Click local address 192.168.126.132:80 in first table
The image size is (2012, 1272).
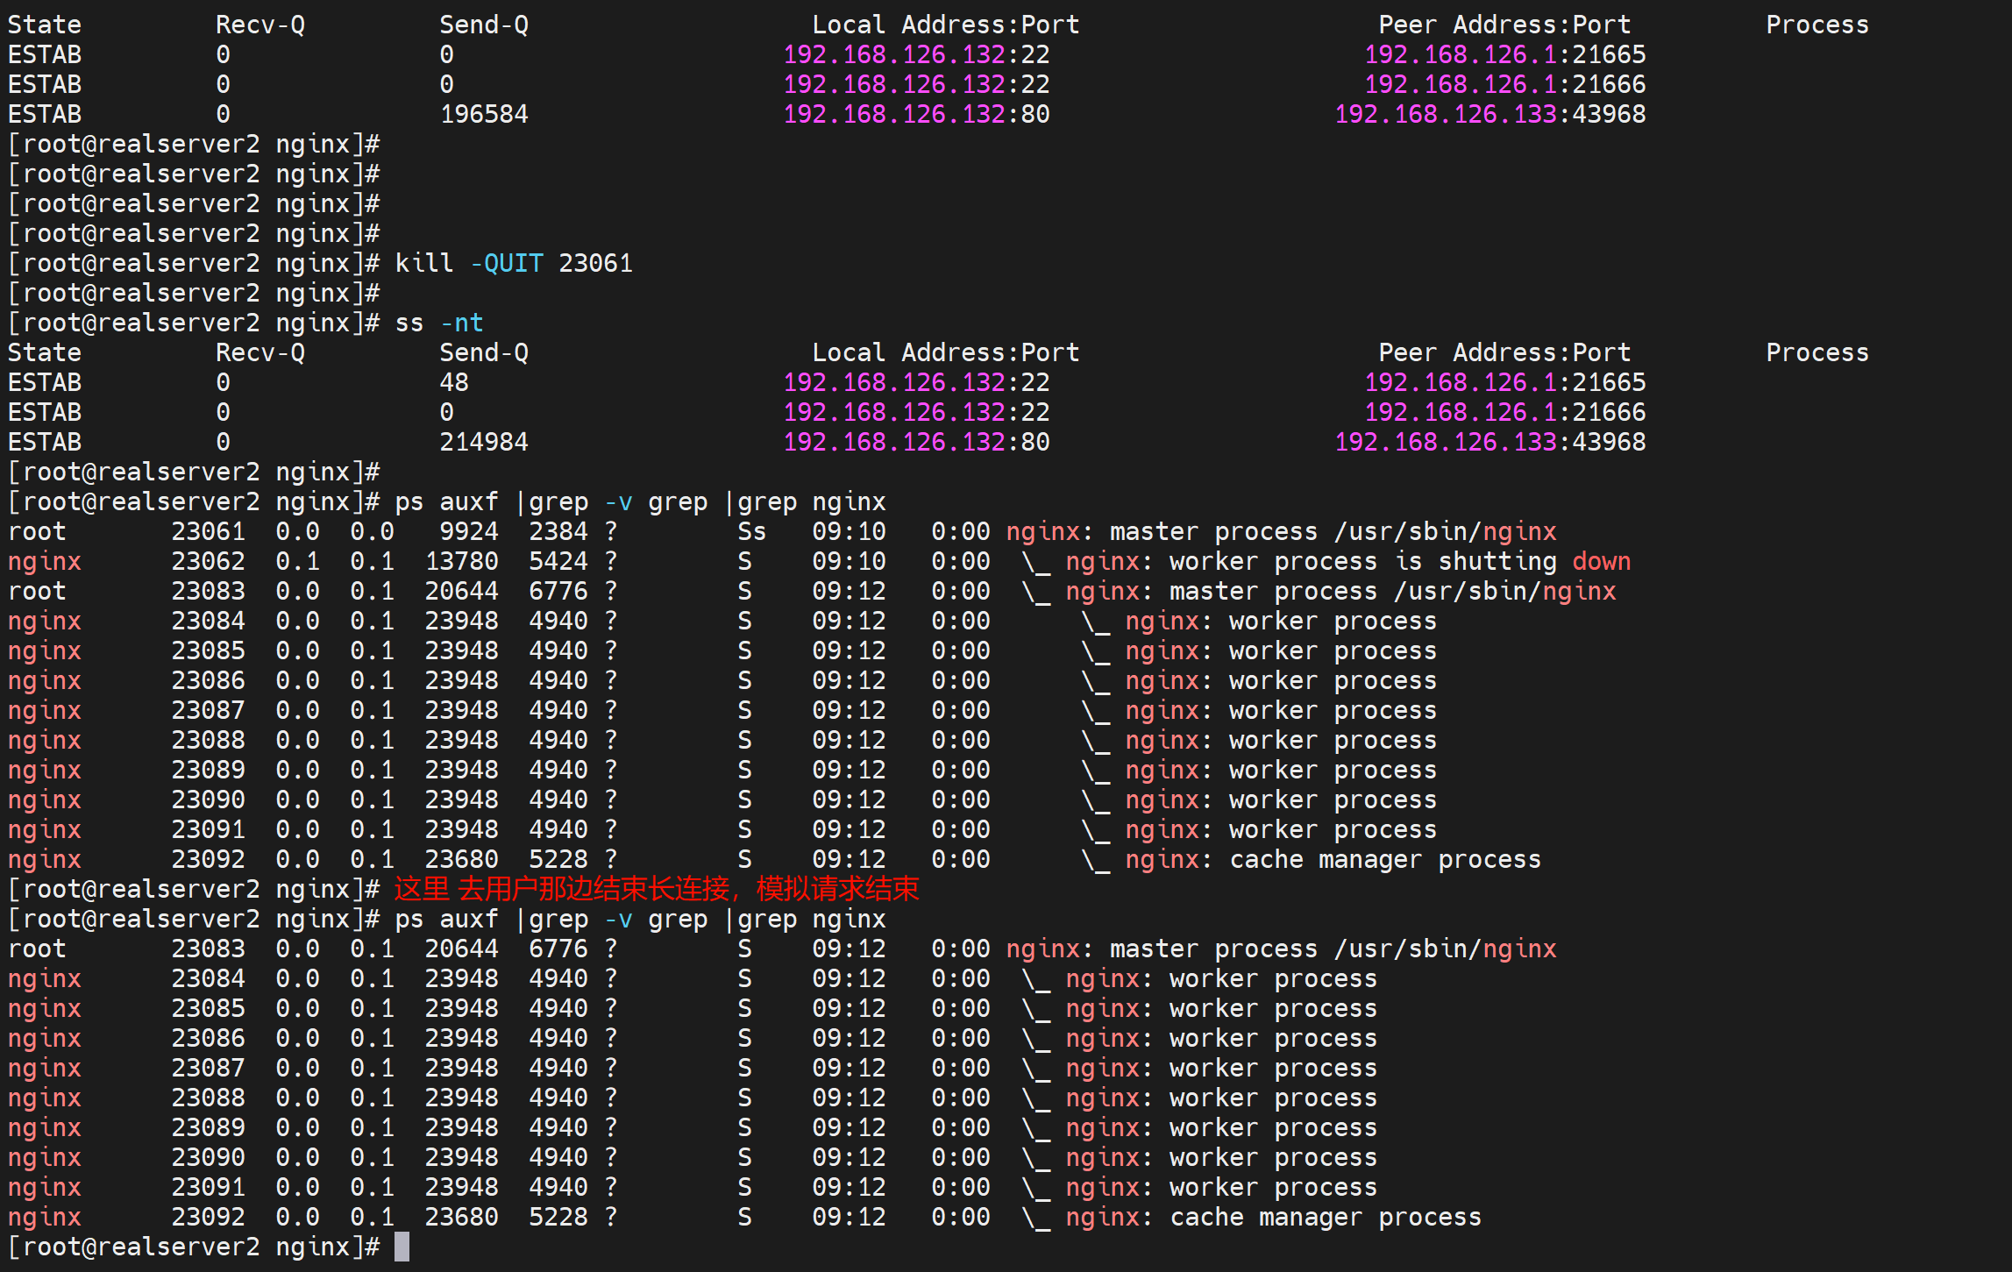coord(916,114)
